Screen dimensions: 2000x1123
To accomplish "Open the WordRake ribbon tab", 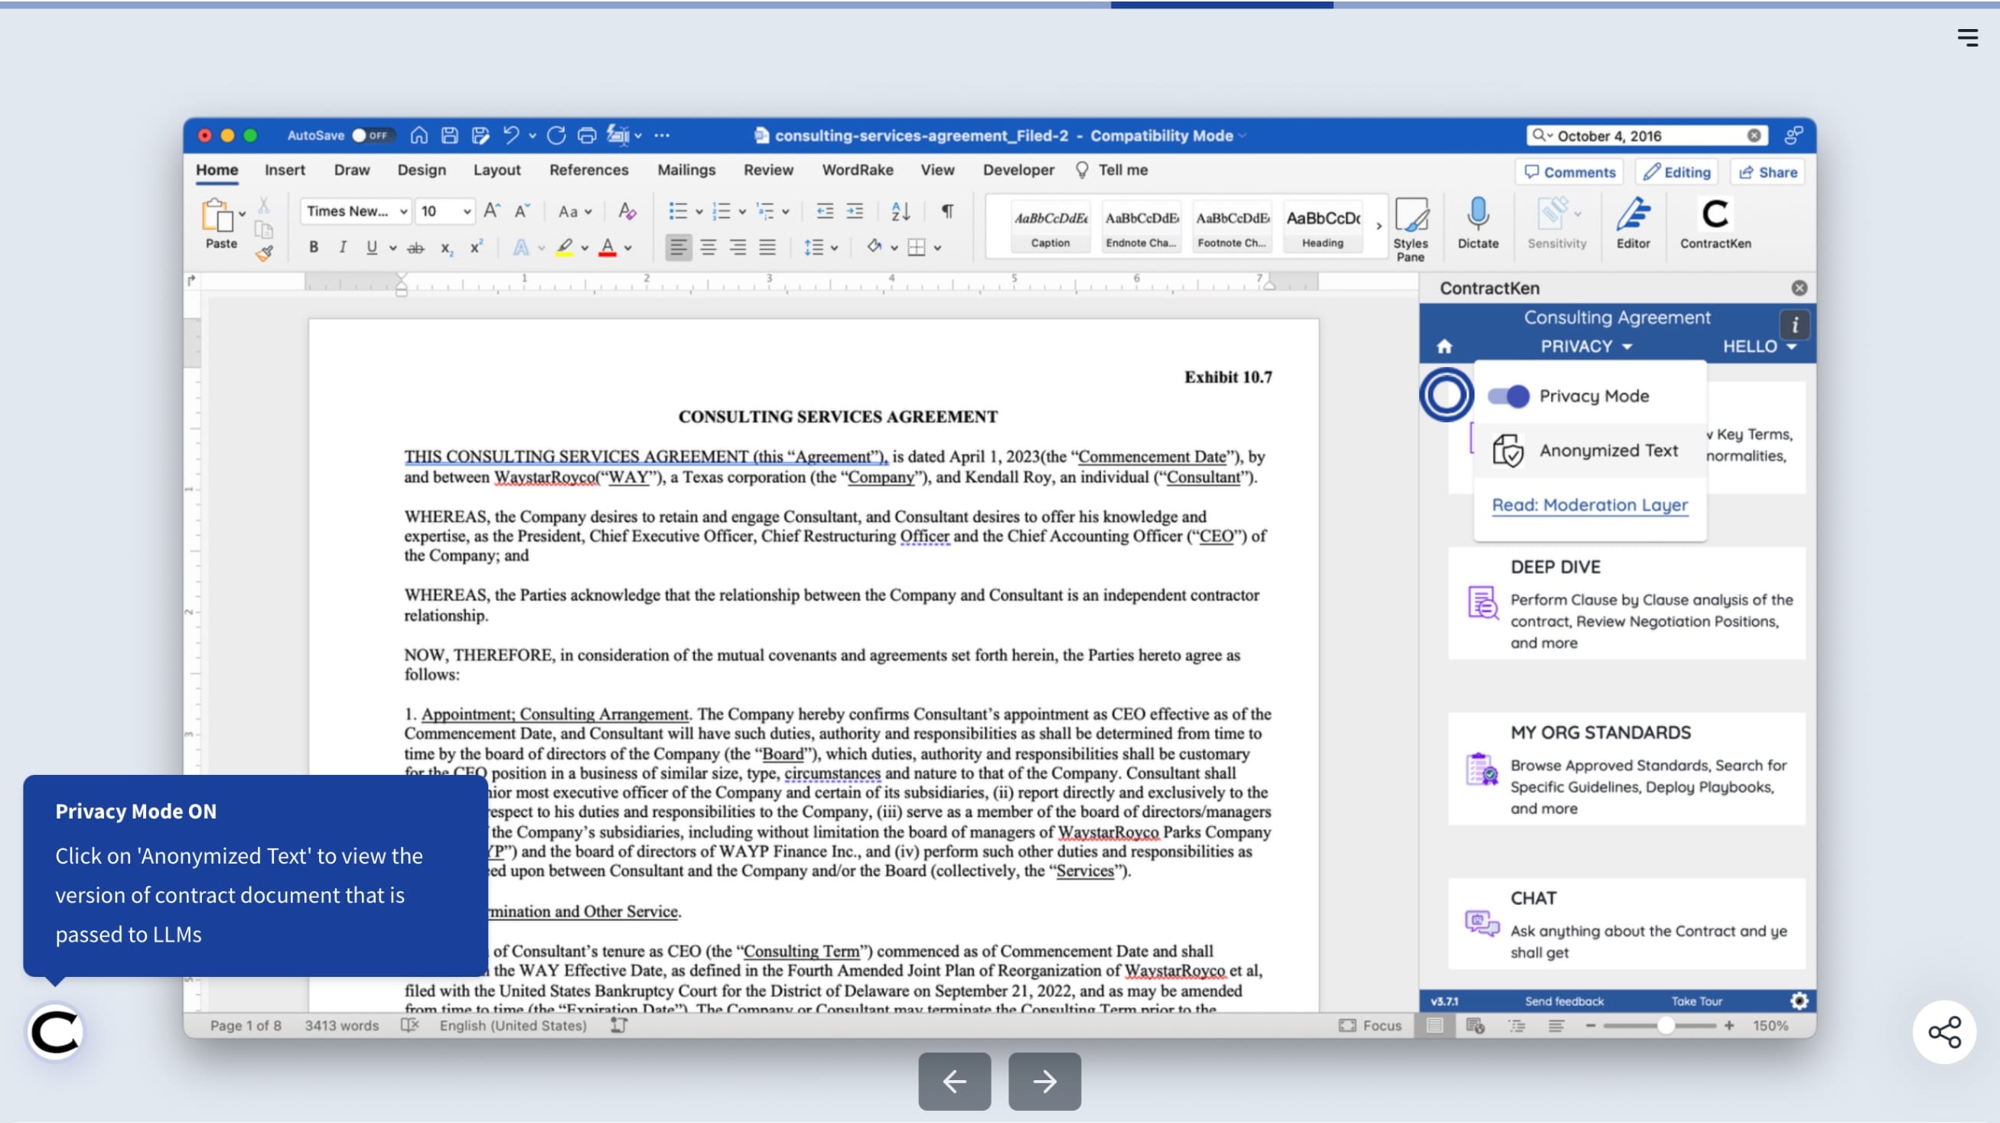I will tap(857, 170).
